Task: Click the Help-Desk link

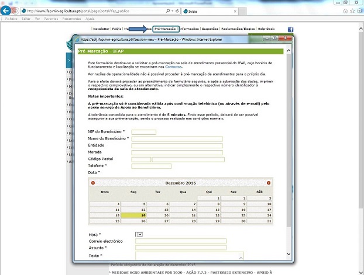Action: coord(266,29)
